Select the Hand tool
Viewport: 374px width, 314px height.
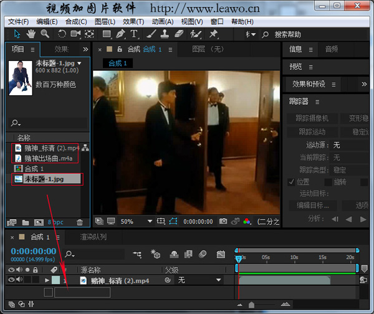tap(31, 34)
